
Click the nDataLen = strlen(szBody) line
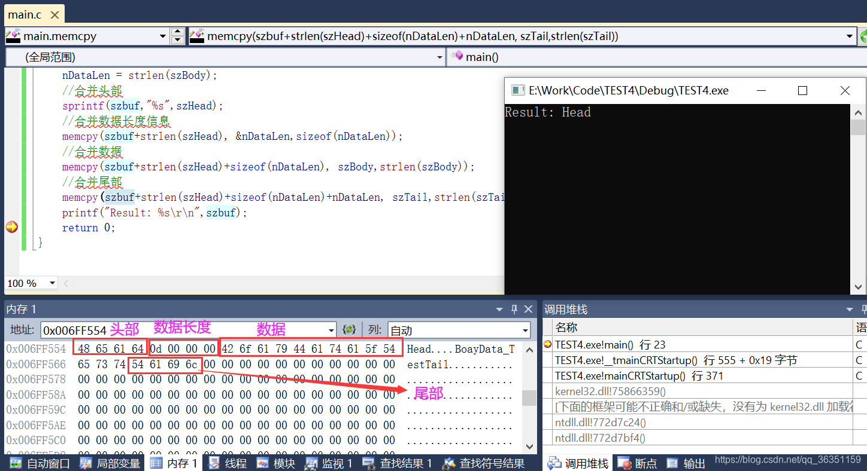pyautogui.click(x=140, y=75)
